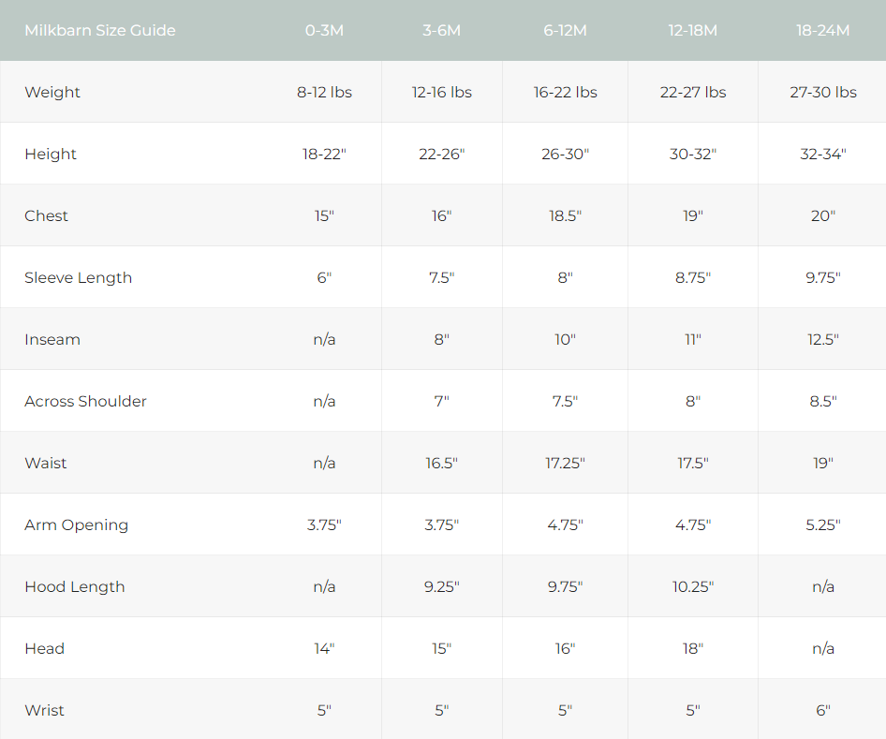Click the 8-12 lbs weight cell
This screenshot has width=886, height=739.
(x=324, y=92)
